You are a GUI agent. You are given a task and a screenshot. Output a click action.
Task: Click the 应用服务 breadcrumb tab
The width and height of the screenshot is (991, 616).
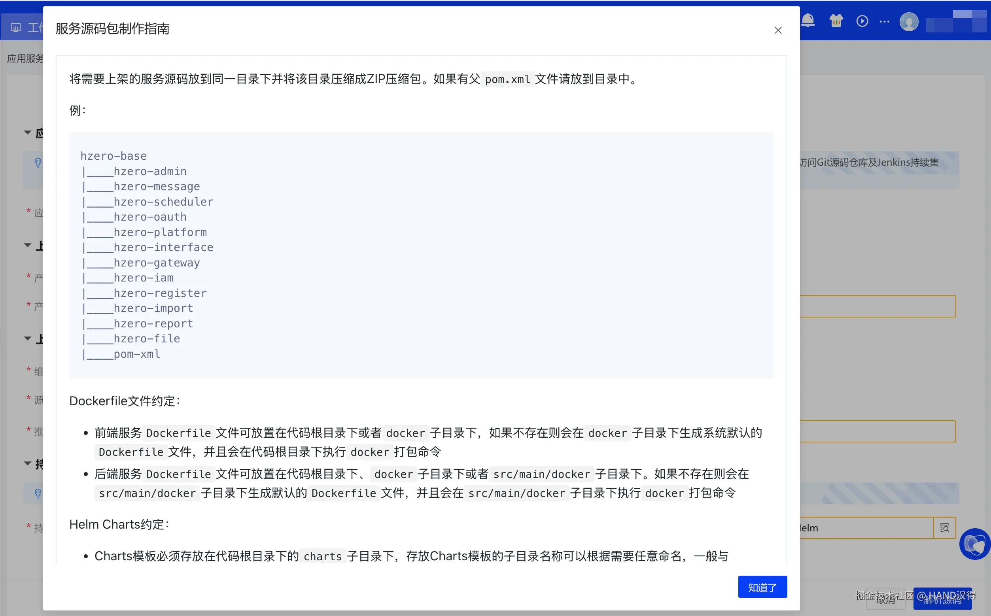(x=25, y=59)
